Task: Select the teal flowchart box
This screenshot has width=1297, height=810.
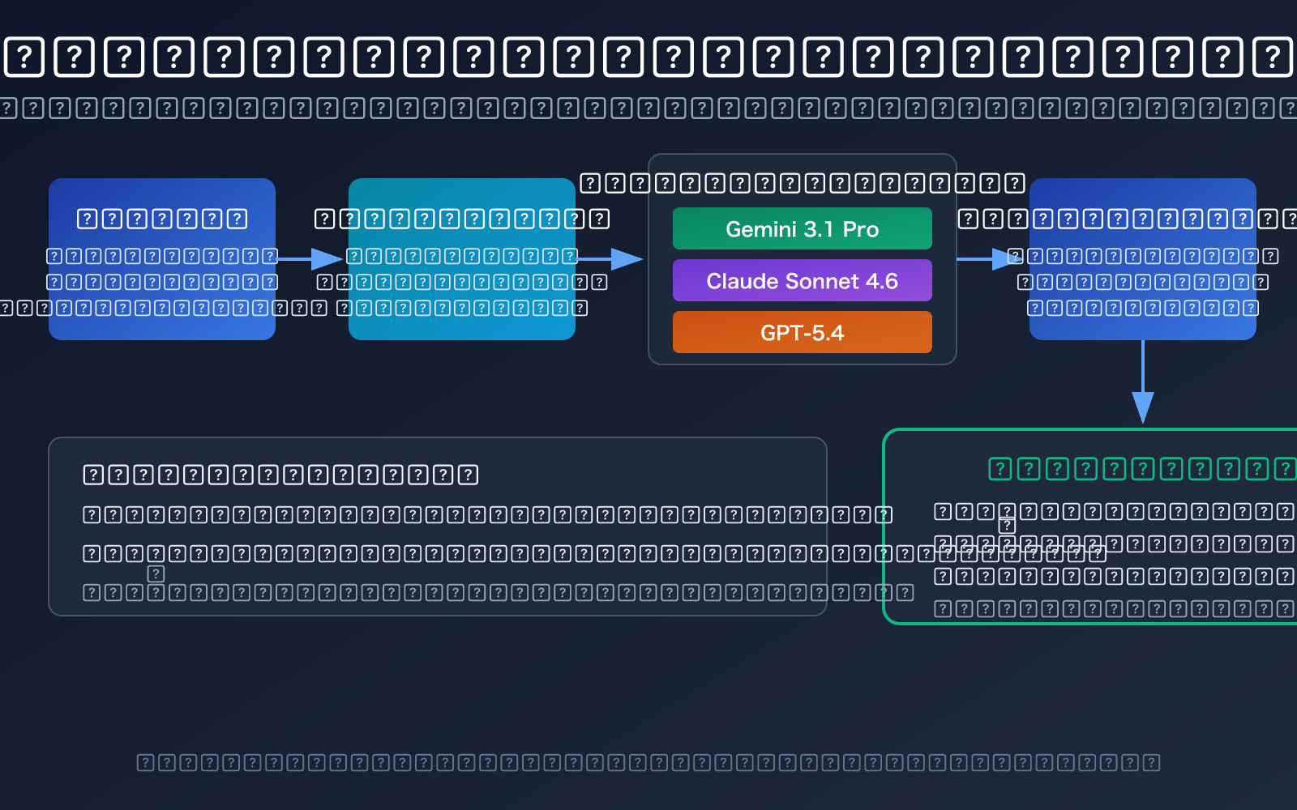Action: (462, 324)
